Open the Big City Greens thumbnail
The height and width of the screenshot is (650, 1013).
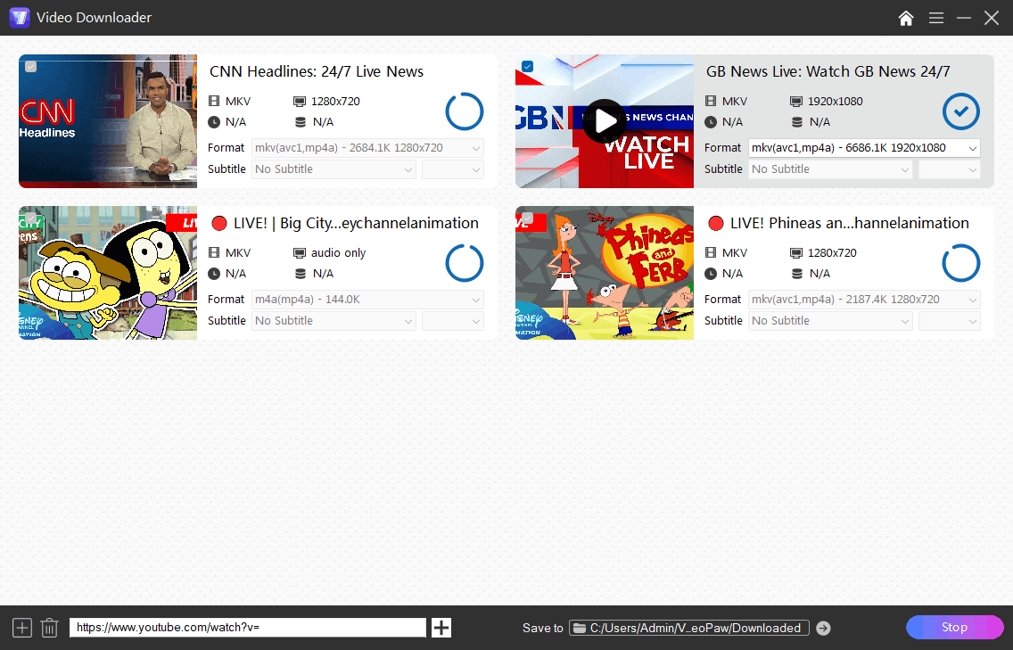[x=108, y=273]
